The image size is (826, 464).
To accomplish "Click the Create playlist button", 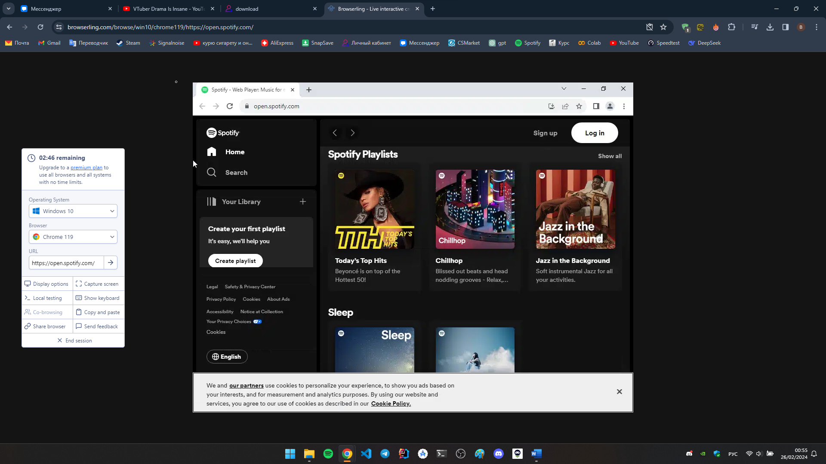I will pos(235,261).
